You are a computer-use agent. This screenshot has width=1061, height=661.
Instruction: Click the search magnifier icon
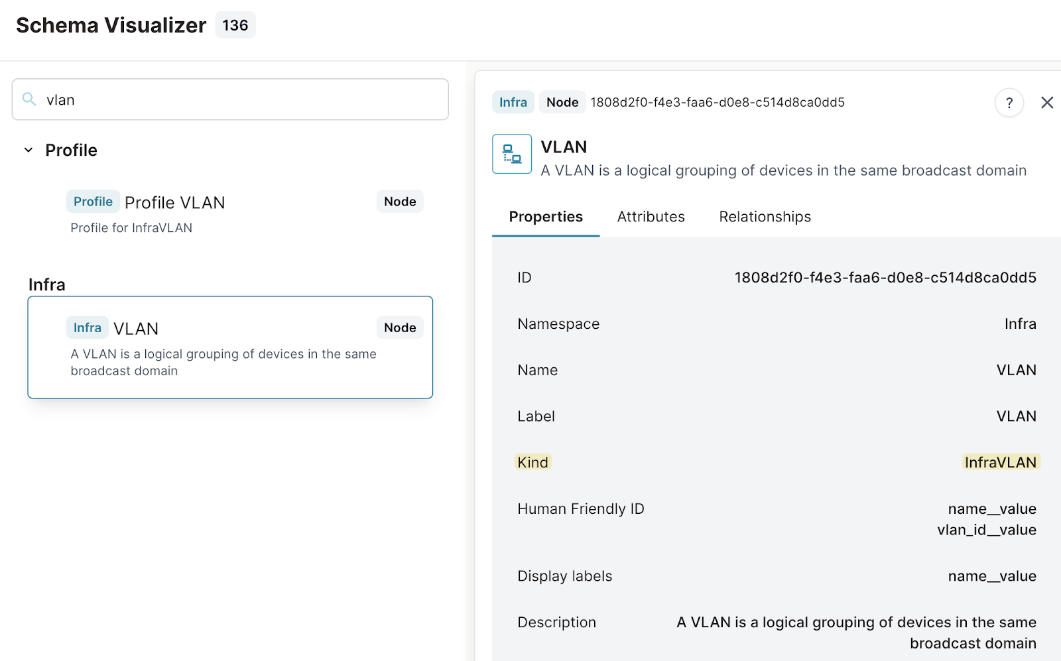29,99
